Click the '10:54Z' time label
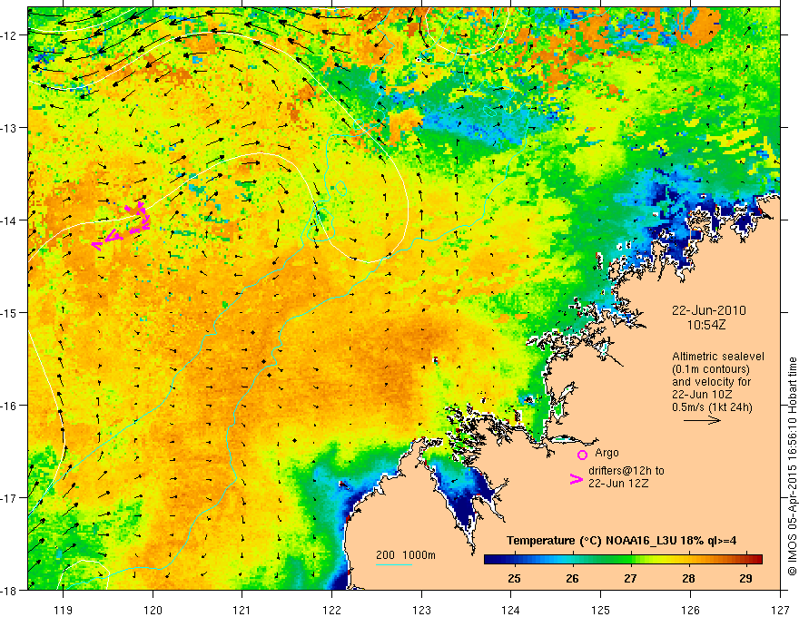This screenshot has height=617, width=799. [705, 325]
